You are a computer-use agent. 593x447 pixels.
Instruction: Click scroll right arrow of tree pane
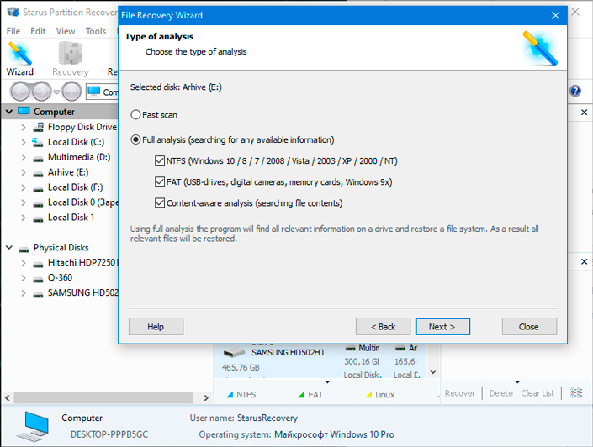(206, 397)
